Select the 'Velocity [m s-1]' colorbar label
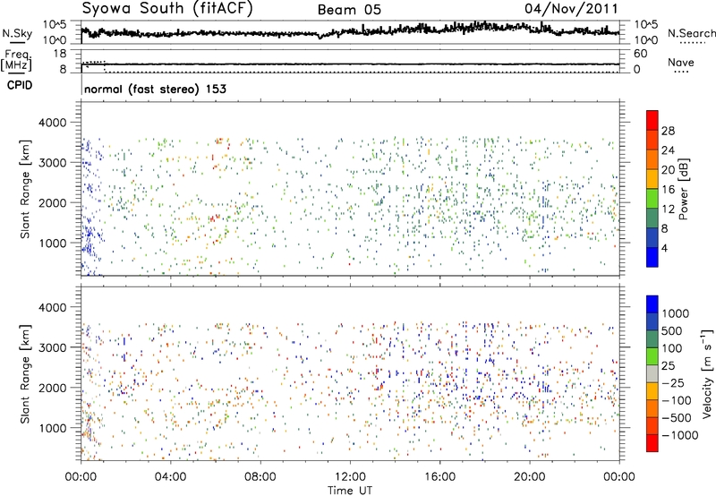The image size is (716, 496). (707, 373)
